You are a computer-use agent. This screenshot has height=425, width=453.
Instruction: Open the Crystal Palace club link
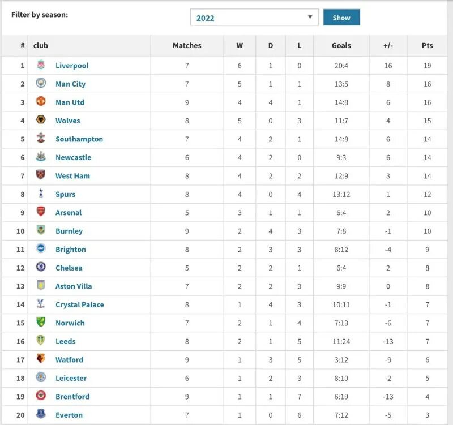tap(80, 304)
